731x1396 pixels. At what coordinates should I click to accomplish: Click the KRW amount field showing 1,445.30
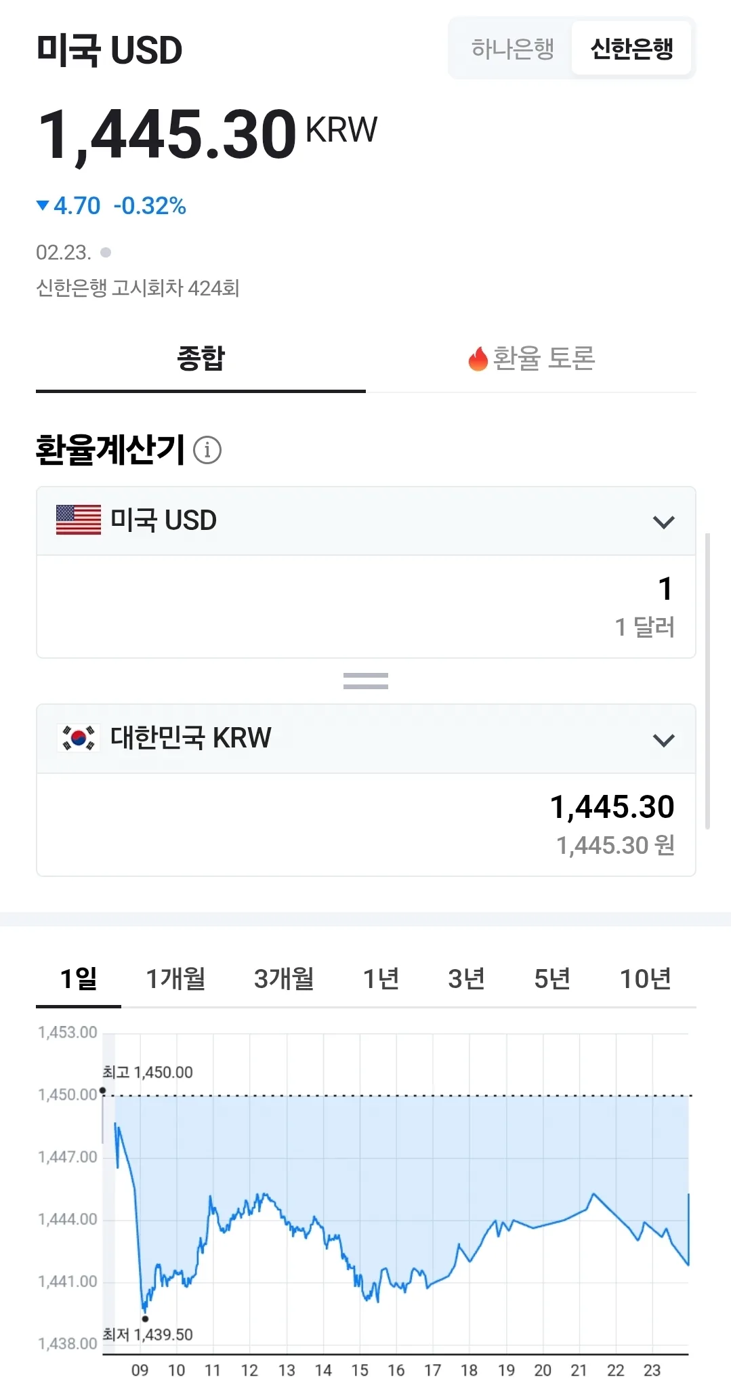point(366,824)
